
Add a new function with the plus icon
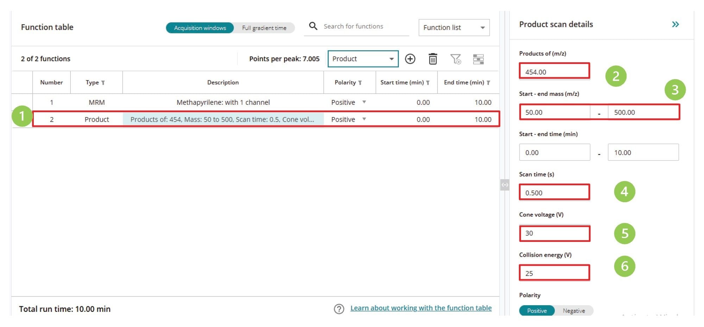tap(410, 59)
